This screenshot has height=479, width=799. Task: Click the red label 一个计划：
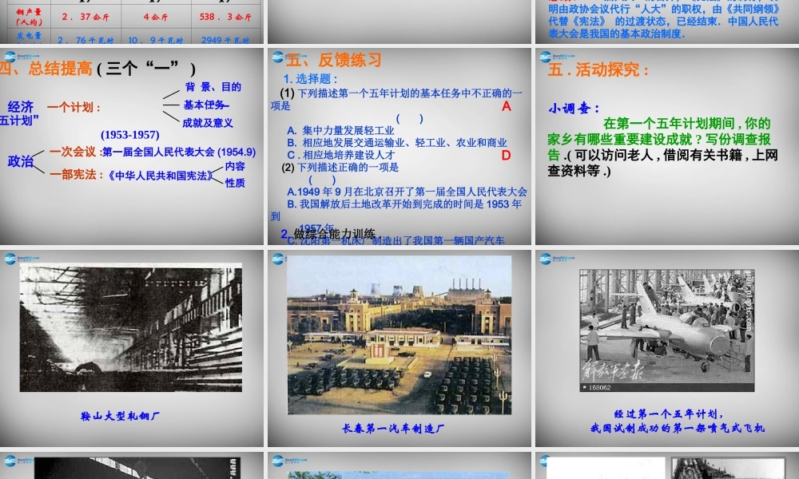(x=74, y=108)
